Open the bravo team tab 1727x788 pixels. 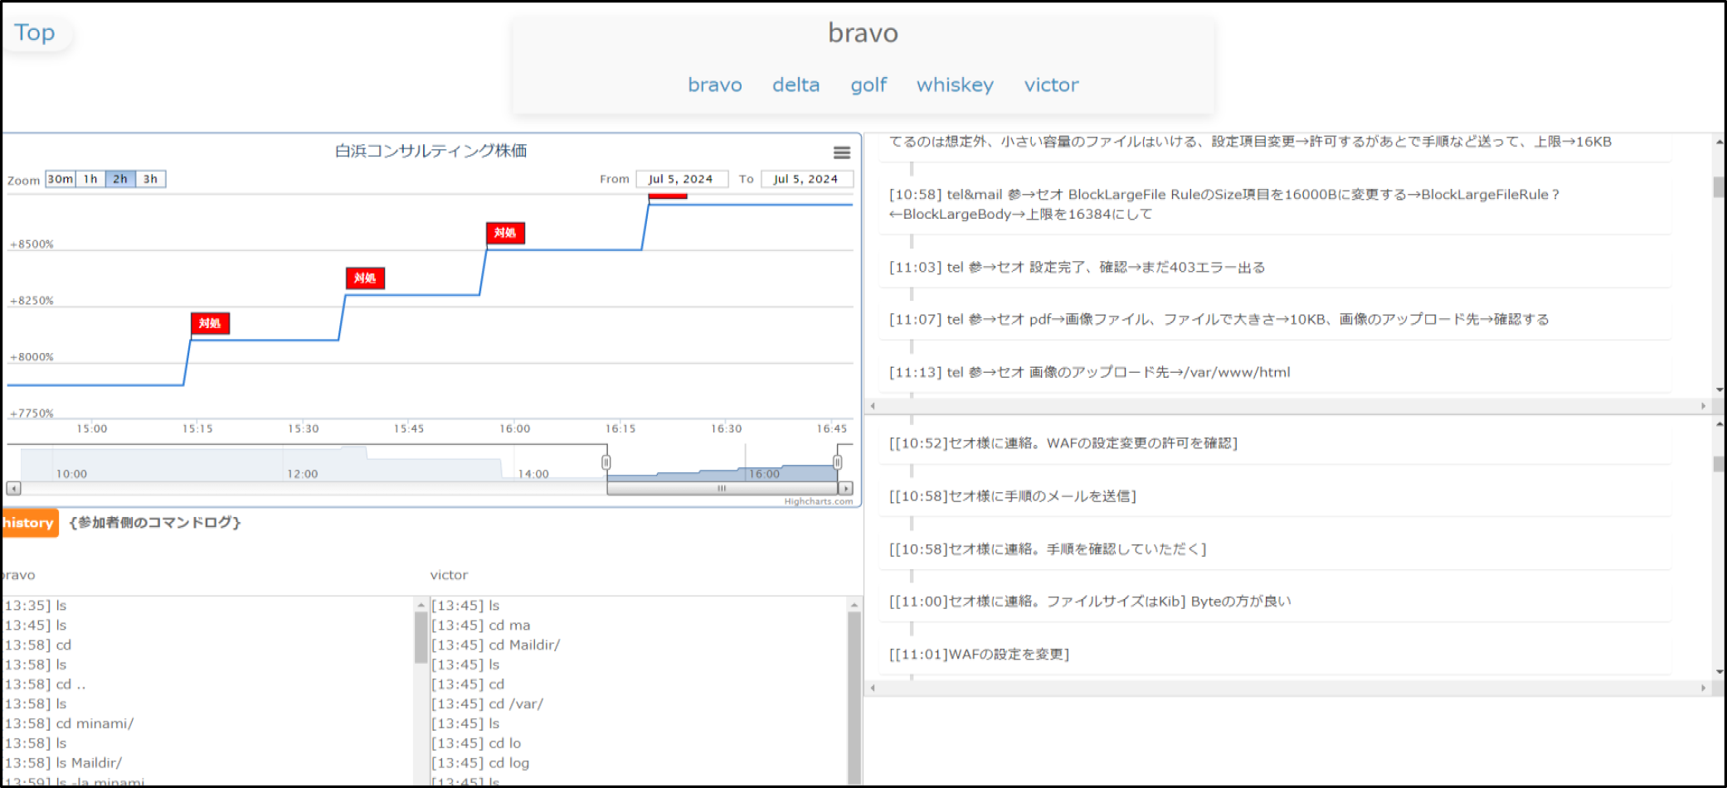[715, 85]
